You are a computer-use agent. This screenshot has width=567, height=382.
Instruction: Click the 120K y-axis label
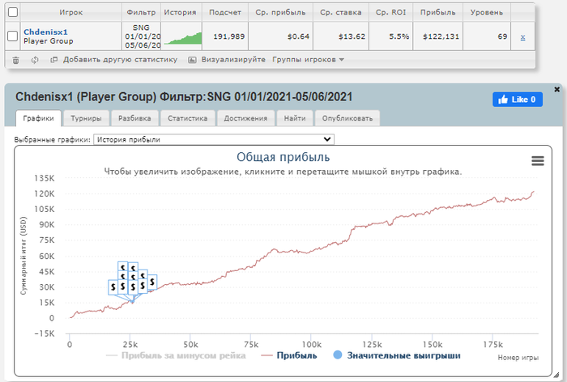(x=45, y=193)
